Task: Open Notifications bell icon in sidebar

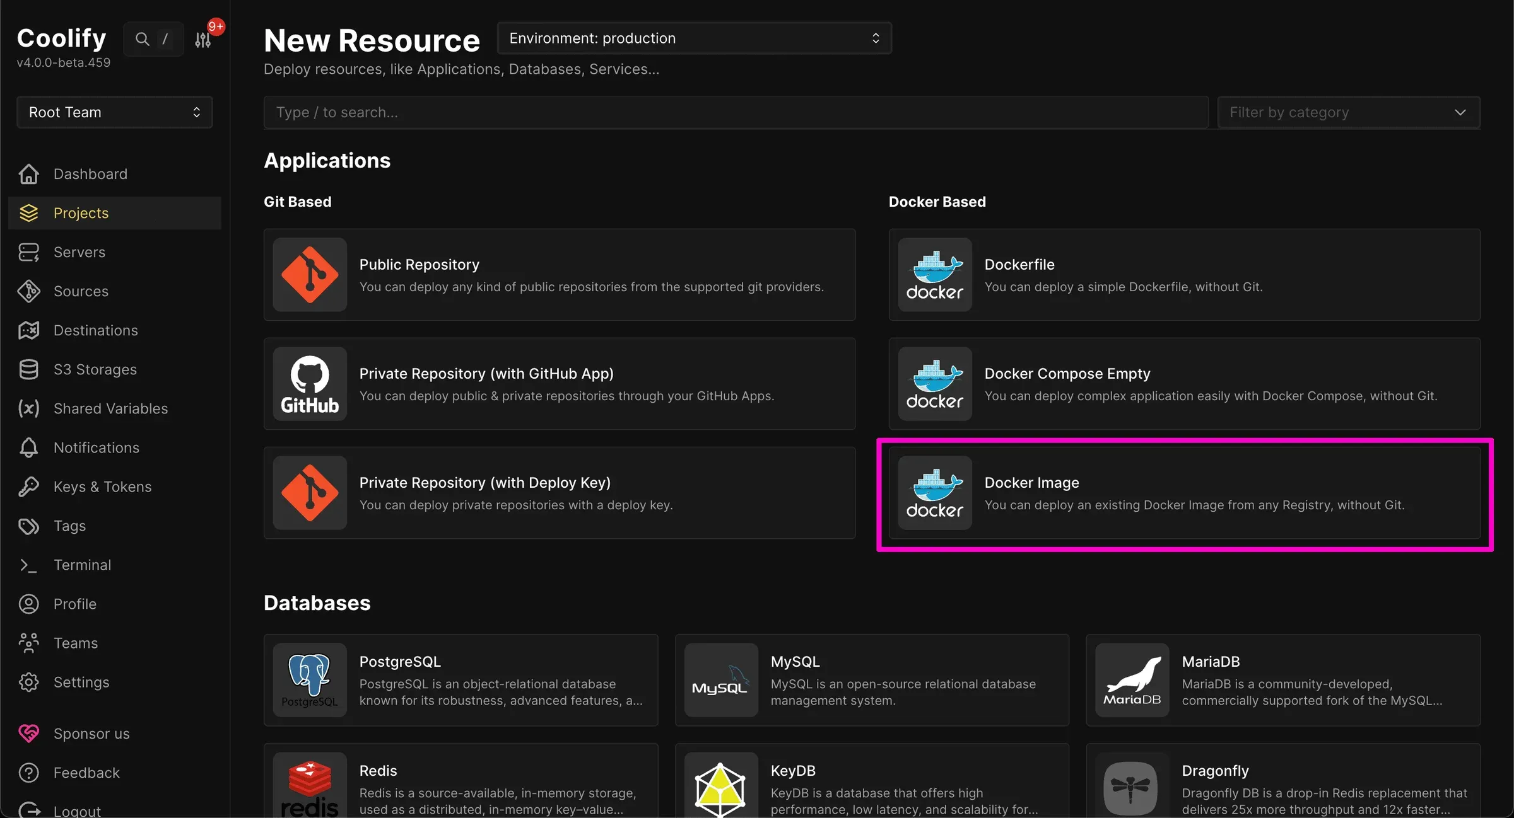Action: pyautogui.click(x=29, y=447)
